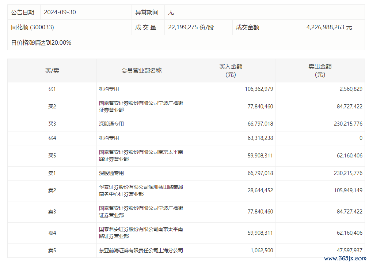This screenshot has width=369, height=264.
Task: Click sell amount 2,560,829
Action: click(351, 89)
